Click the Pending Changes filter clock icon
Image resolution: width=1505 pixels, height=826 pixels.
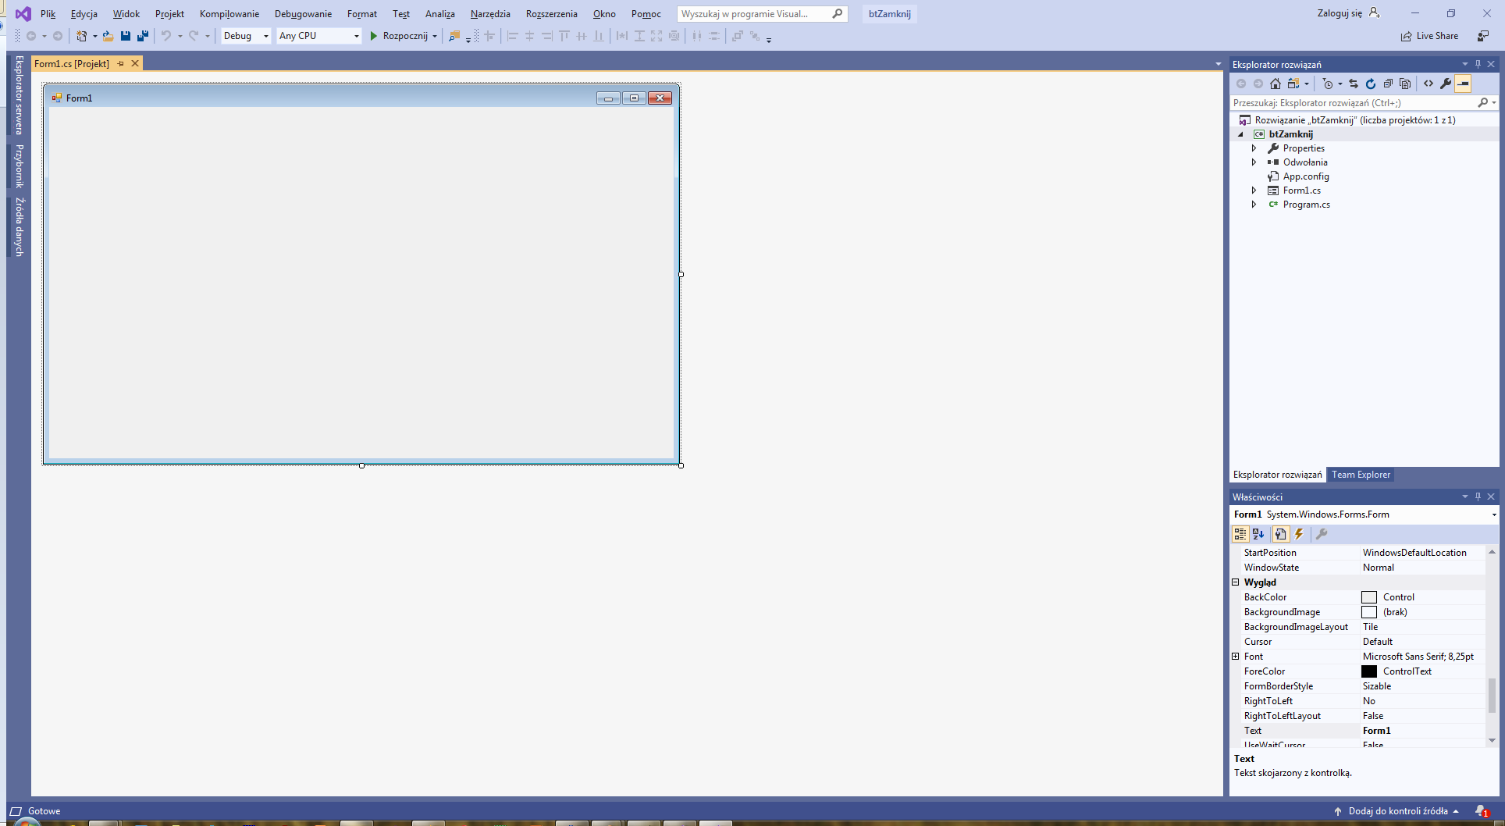pos(1328,84)
